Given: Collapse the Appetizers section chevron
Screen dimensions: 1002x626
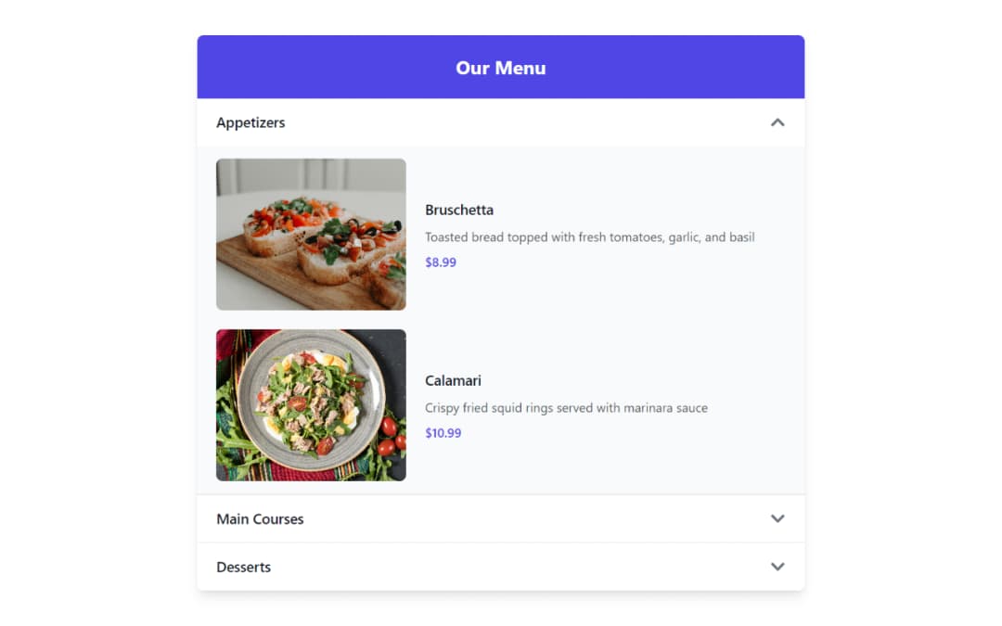Looking at the screenshot, I should point(777,122).
